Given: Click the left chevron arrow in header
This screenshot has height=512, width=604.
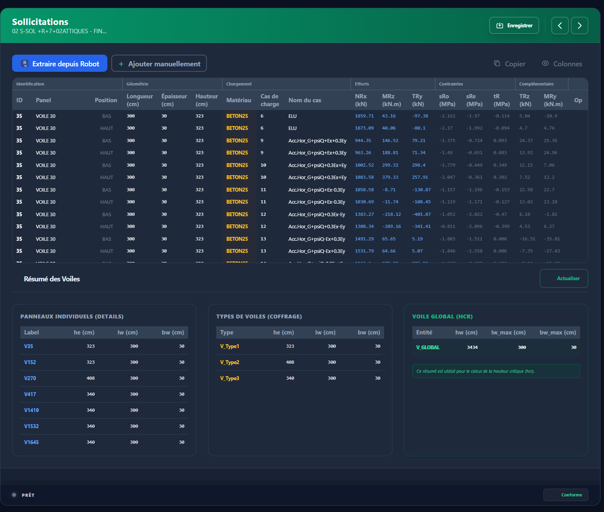Looking at the screenshot, I should click(x=560, y=25).
